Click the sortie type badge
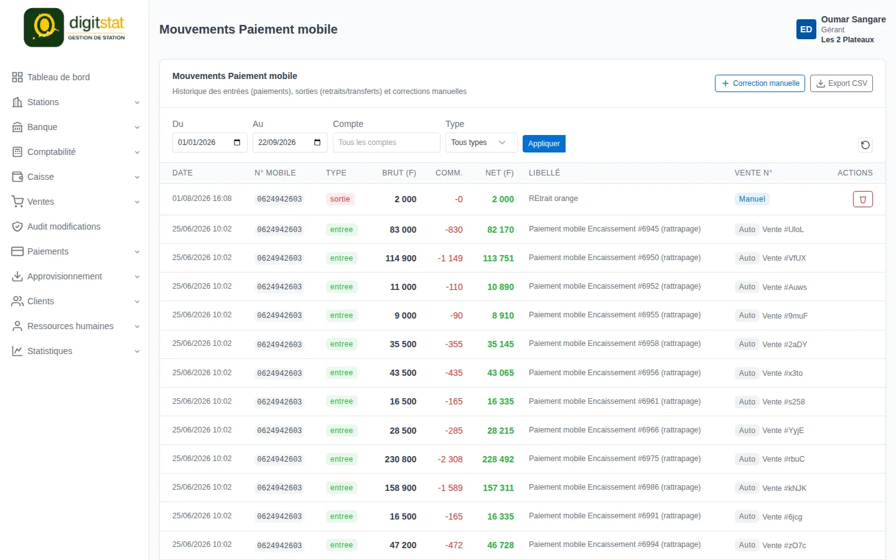The image size is (896, 560). tap(340, 199)
